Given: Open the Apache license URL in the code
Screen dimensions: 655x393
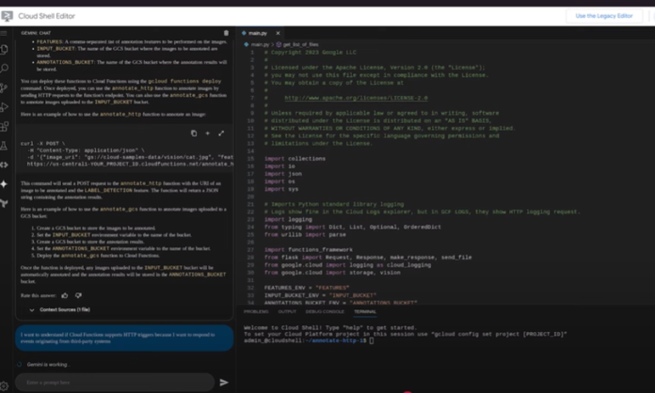Looking at the screenshot, I should pyautogui.click(x=356, y=98).
